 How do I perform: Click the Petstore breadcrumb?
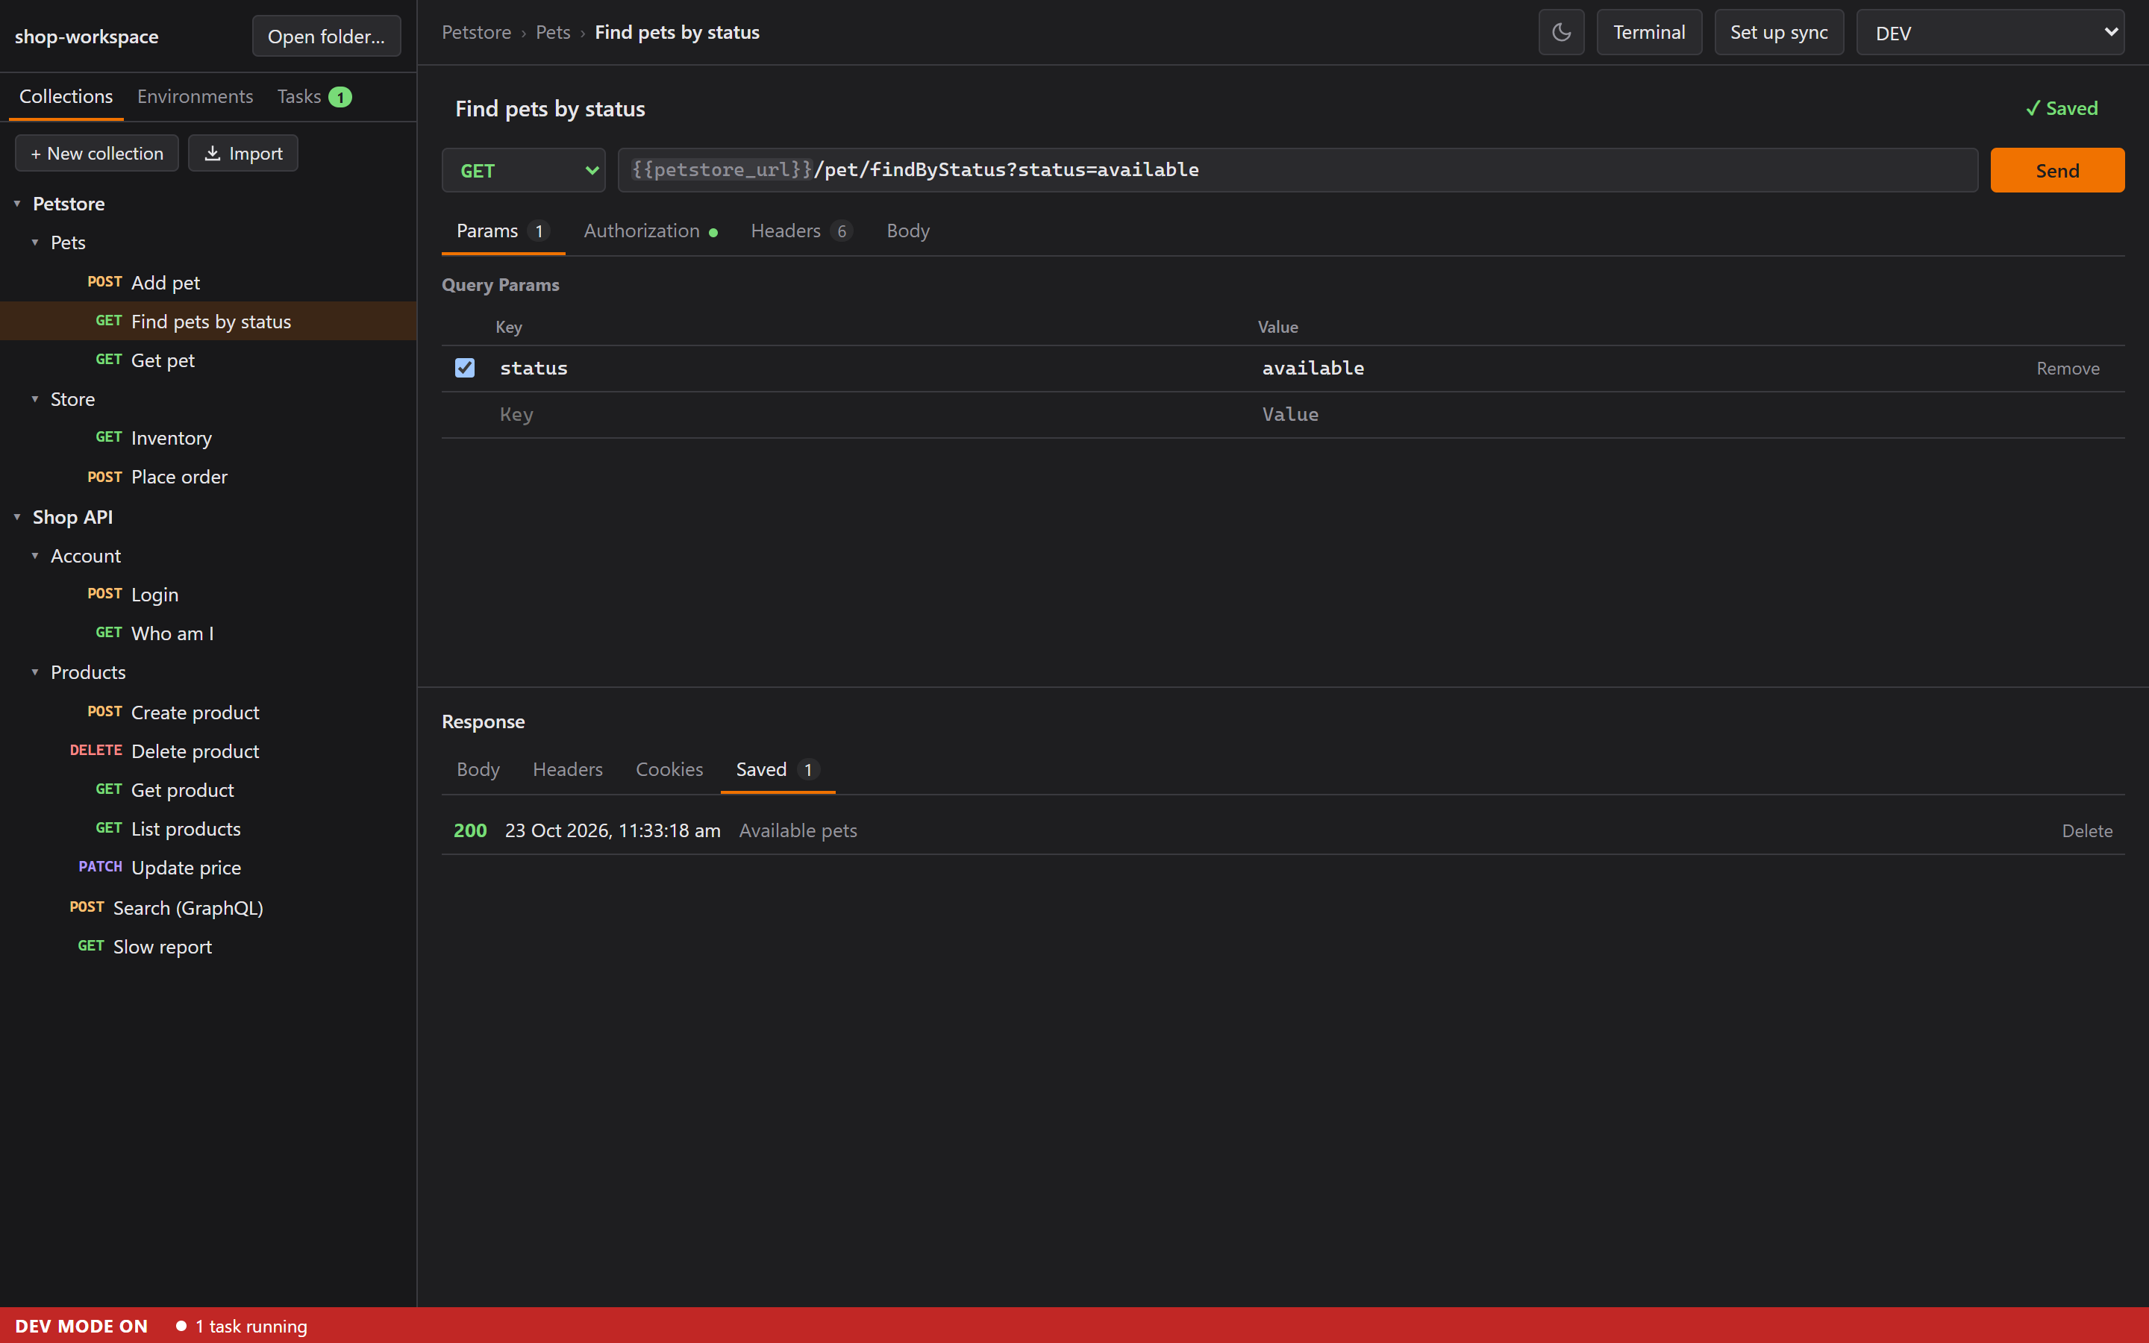pos(476,33)
